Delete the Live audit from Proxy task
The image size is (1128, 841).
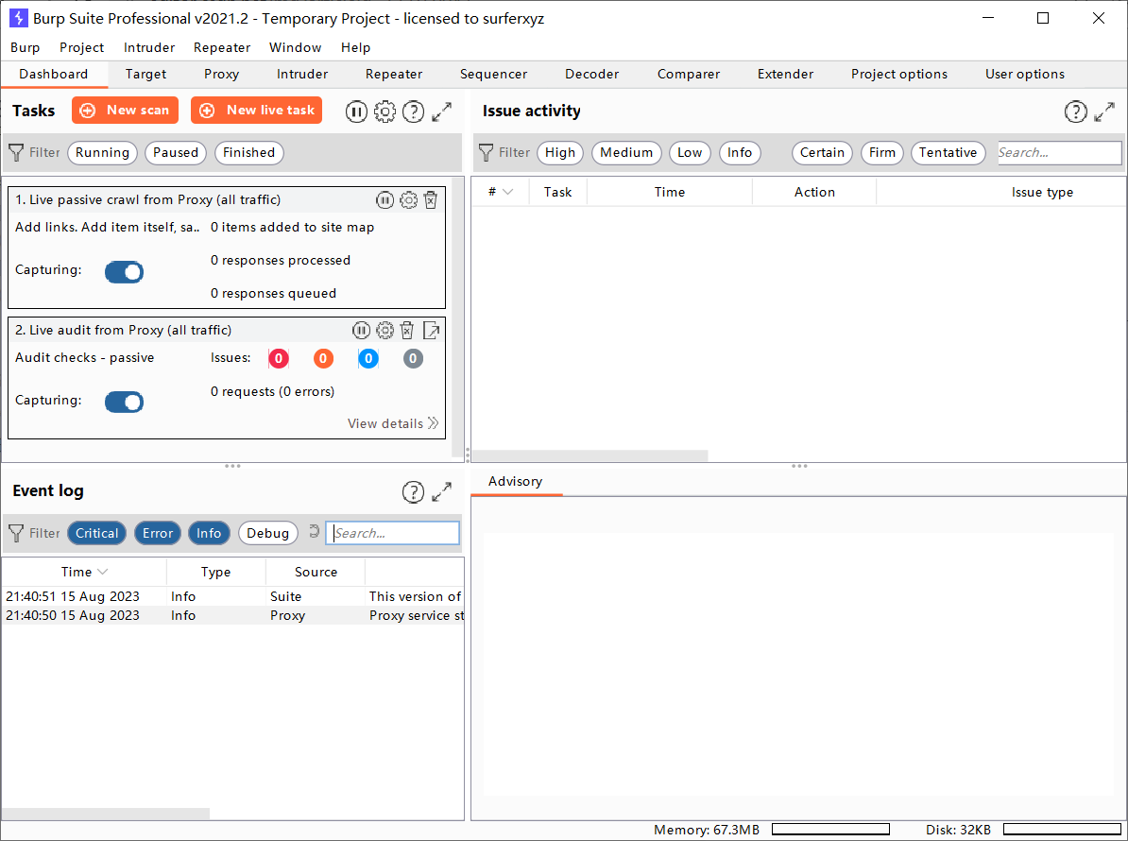click(407, 330)
